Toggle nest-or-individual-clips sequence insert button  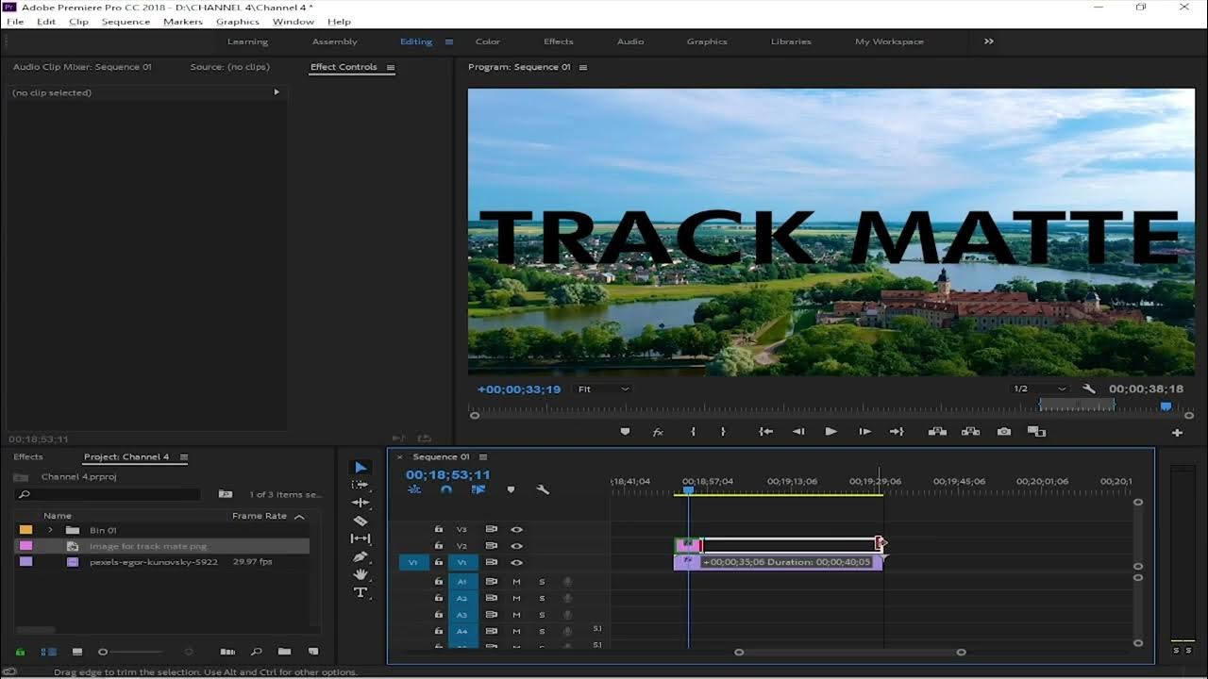[x=414, y=489]
